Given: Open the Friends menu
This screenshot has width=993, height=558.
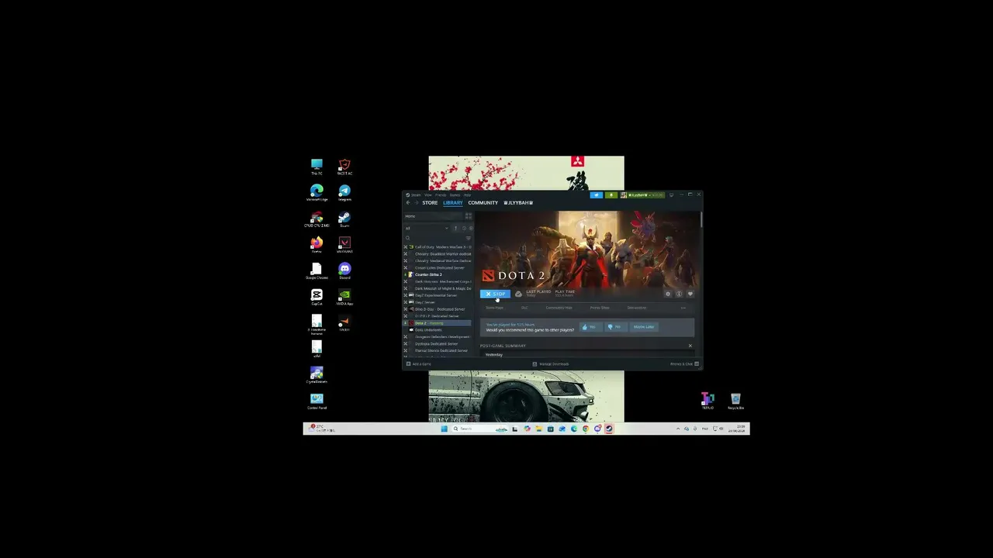Looking at the screenshot, I should [x=441, y=195].
